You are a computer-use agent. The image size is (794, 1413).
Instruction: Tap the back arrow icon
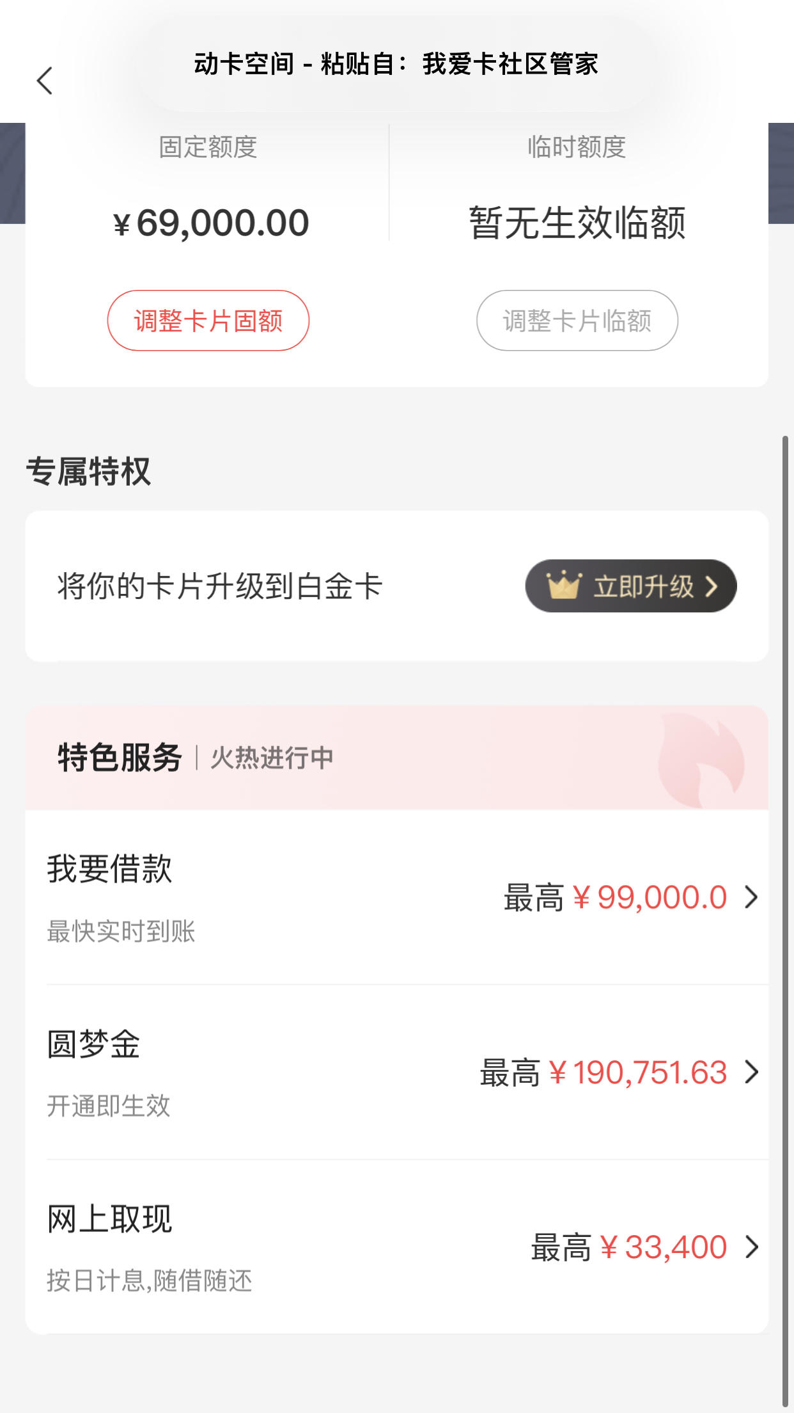(x=44, y=81)
